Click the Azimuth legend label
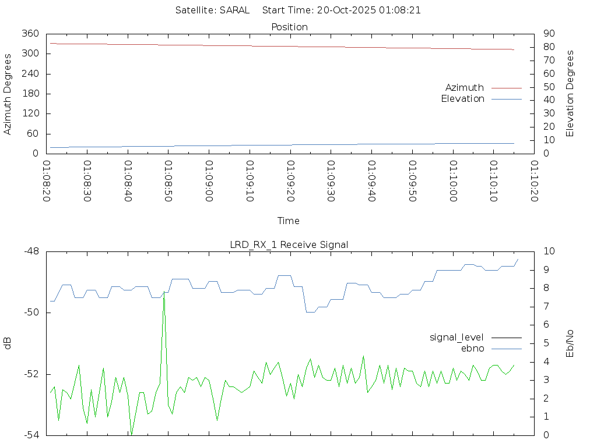The image size is (597, 447). coord(464,88)
